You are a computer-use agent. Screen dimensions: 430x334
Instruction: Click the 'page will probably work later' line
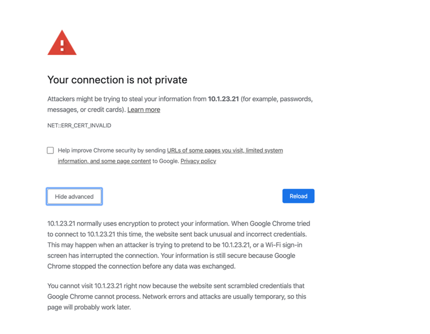(x=89, y=307)
